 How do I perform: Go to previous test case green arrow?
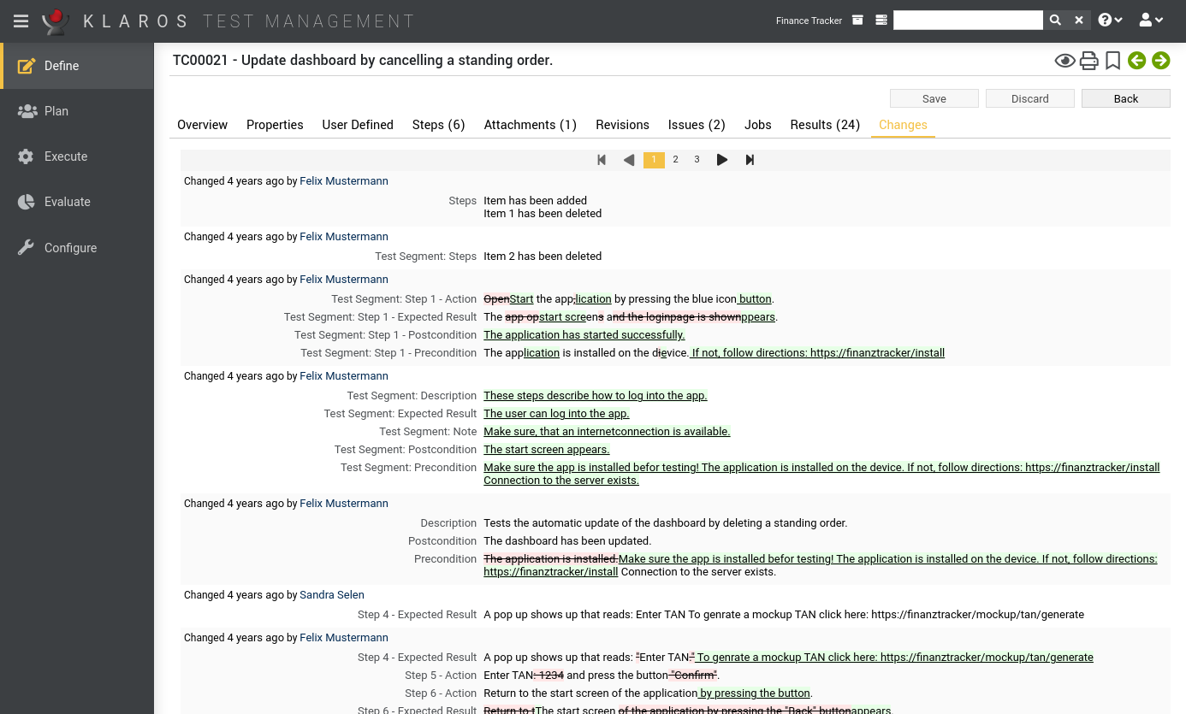point(1136,61)
